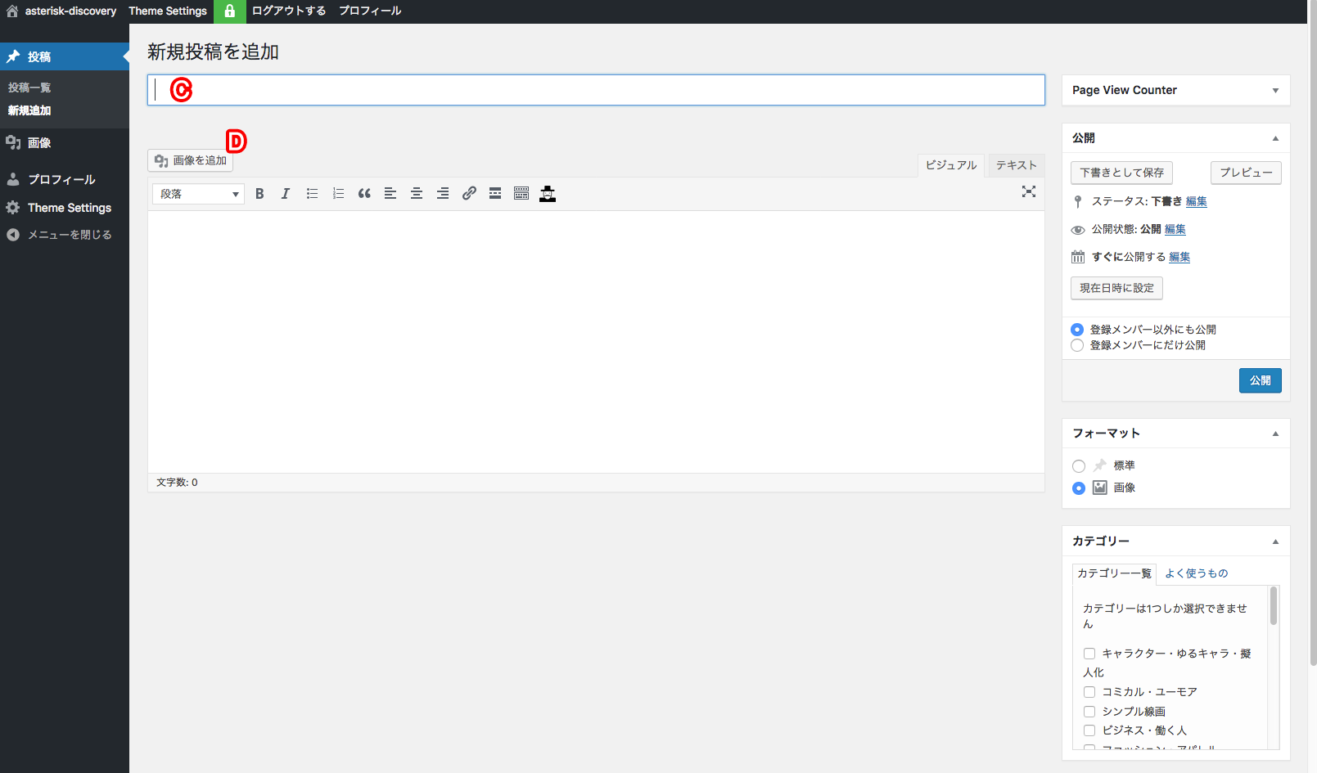The image size is (1317, 773).
Task: Click the プレビュー button
Action: tap(1246, 173)
